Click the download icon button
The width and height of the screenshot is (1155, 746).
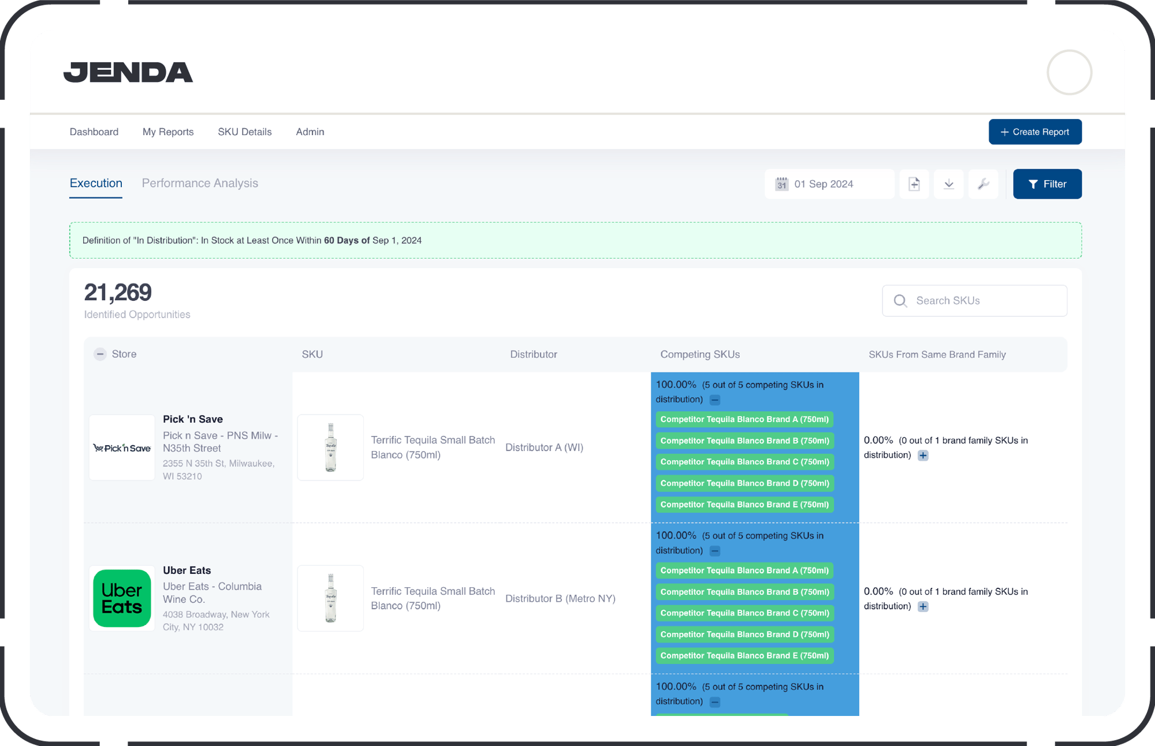pyautogui.click(x=949, y=184)
